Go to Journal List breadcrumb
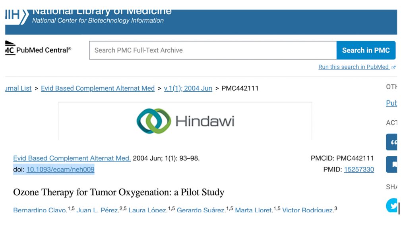This screenshot has width=407, height=229. pyautogui.click(x=18, y=89)
